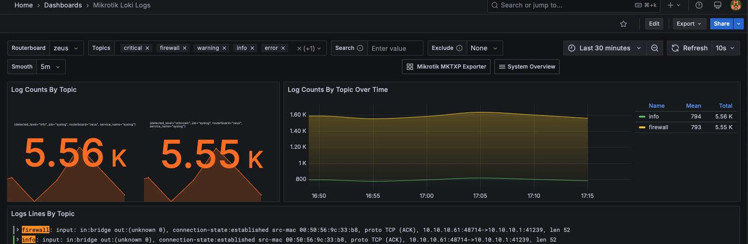Click the Exclude info icon

tap(459, 48)
